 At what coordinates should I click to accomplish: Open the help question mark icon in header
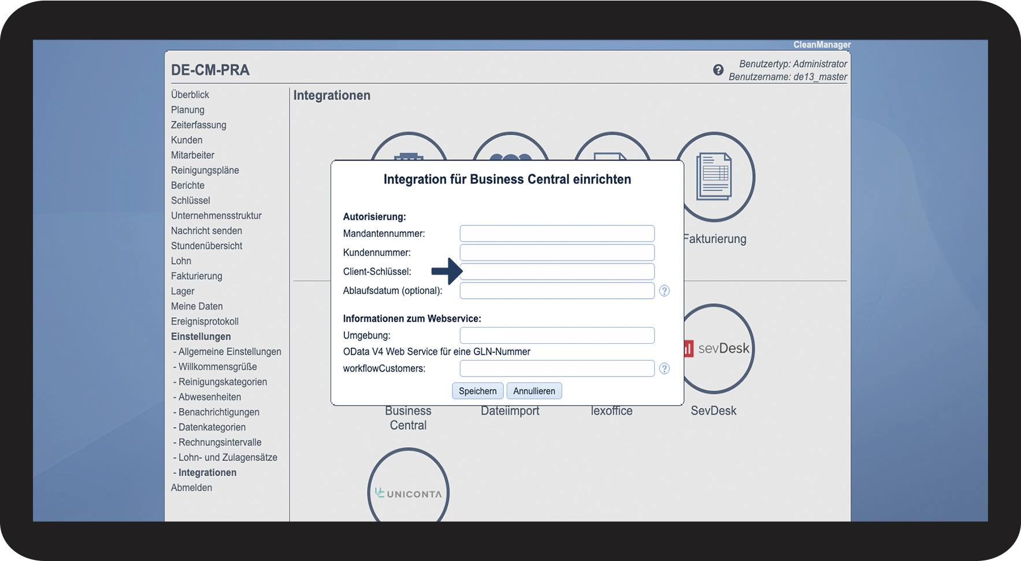point(718,70)
